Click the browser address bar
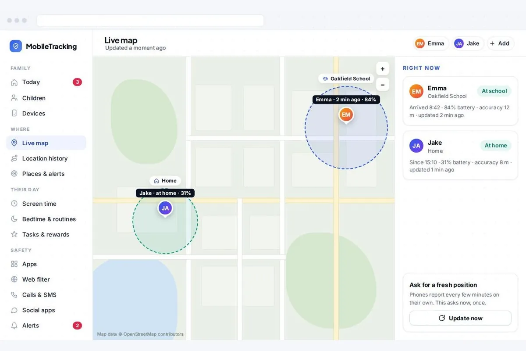 (x=150, y=21)
